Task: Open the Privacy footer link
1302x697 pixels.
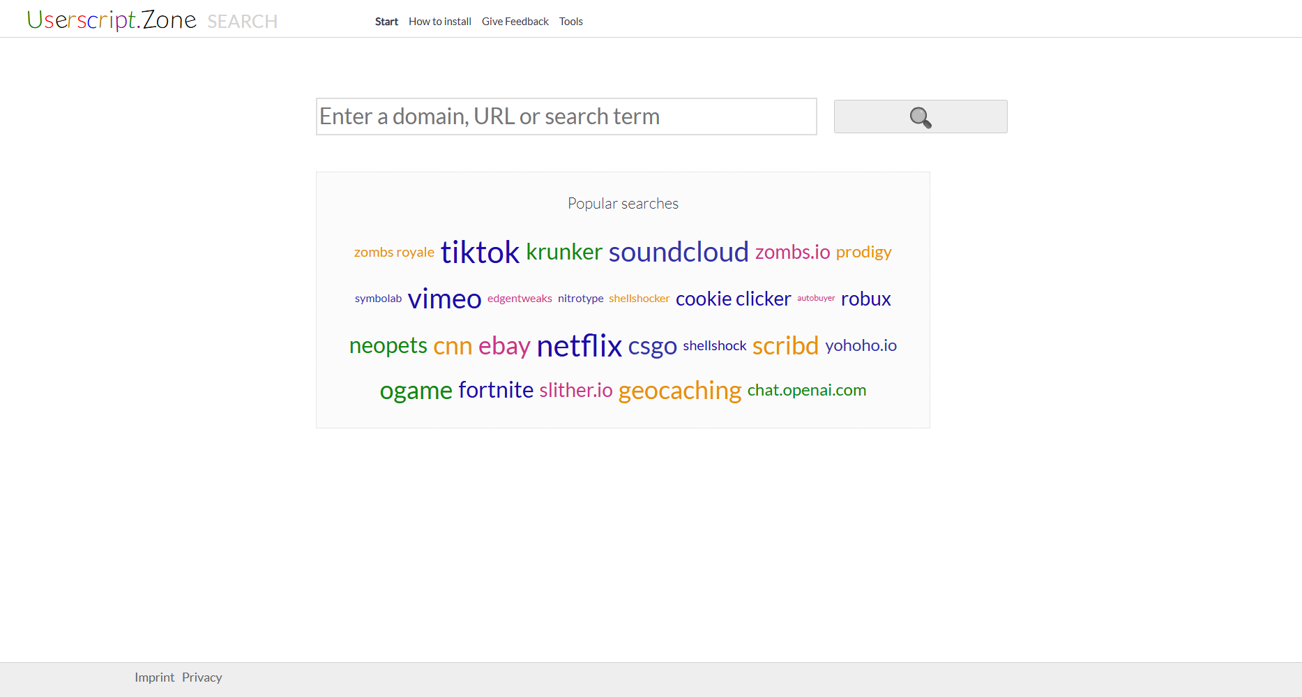Action: (x=202, y=677)
